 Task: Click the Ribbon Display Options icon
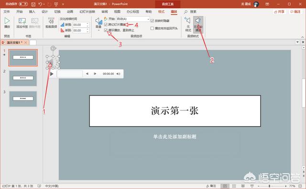[267, 4]
